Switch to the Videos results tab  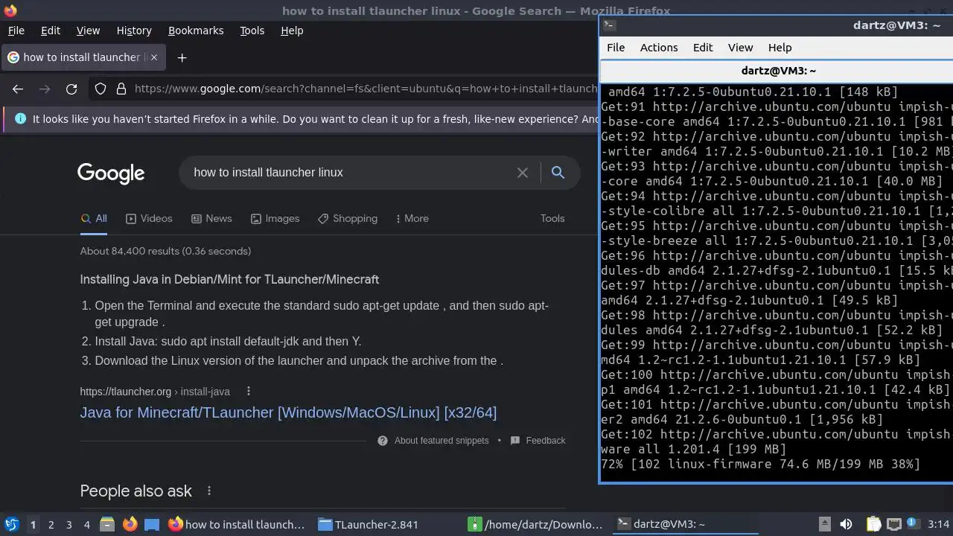coord(149,219)
